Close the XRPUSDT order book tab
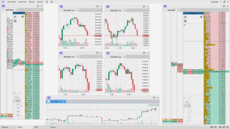 pyautogui.click(x=16, y=10)
